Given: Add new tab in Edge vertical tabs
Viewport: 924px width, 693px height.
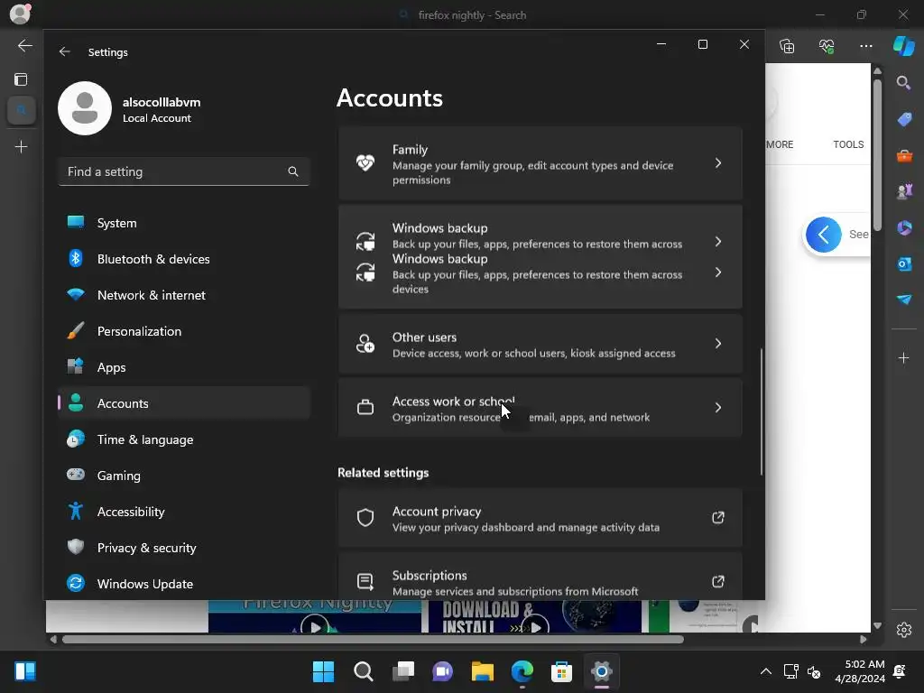Looking at the screenshot, I should (21, 146).
